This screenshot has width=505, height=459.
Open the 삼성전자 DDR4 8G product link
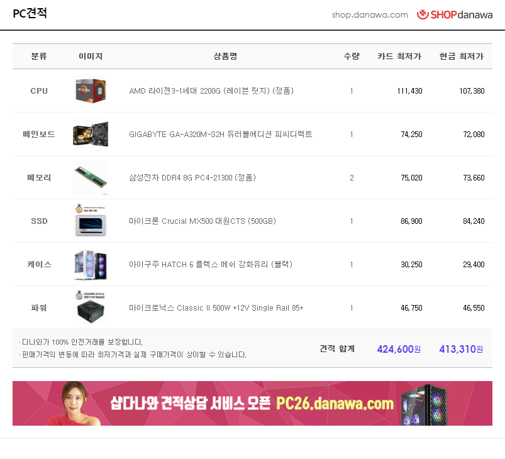click(192, 178)
